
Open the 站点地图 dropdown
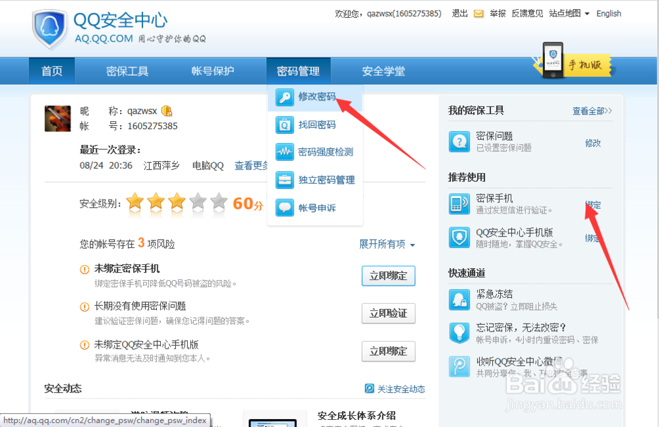(569, 13)
